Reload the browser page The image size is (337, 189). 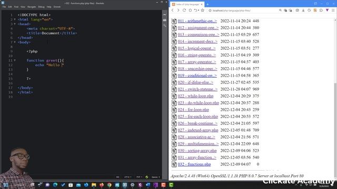pos(184,10)
